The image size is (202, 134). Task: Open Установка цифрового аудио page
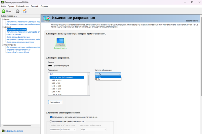(19, 37)
